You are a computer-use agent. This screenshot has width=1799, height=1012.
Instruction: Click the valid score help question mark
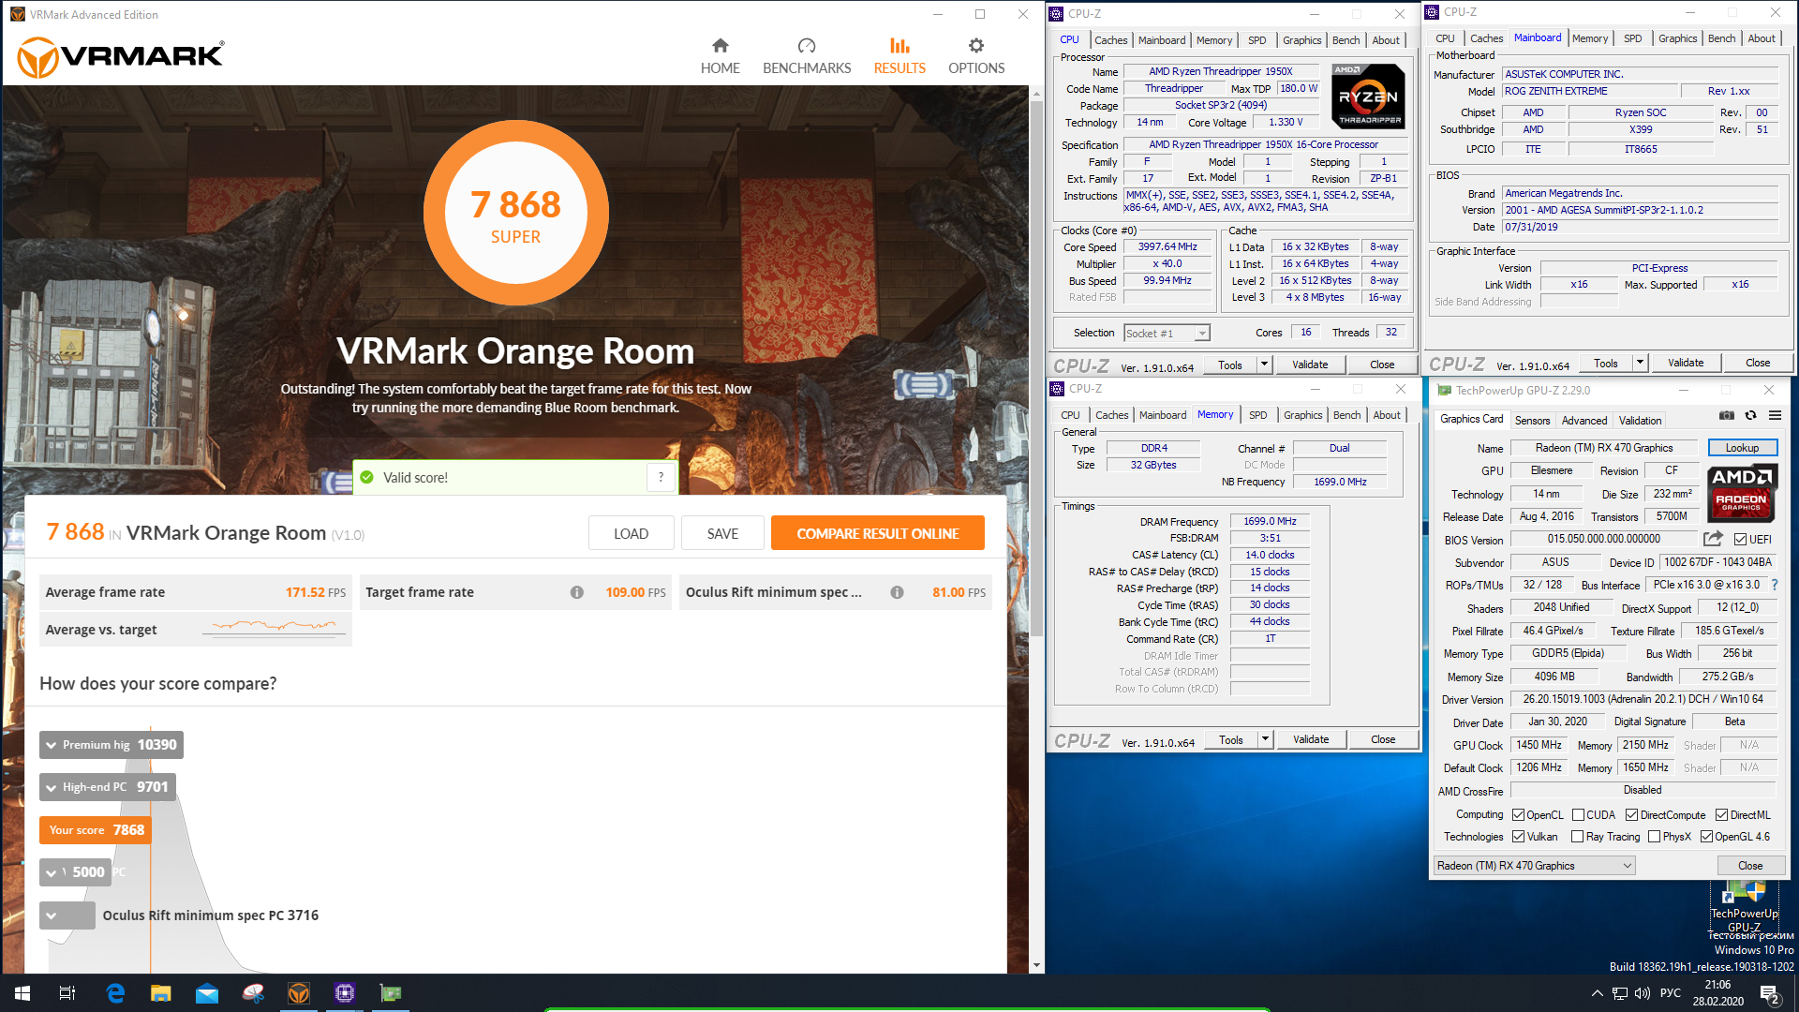(661, 477)
